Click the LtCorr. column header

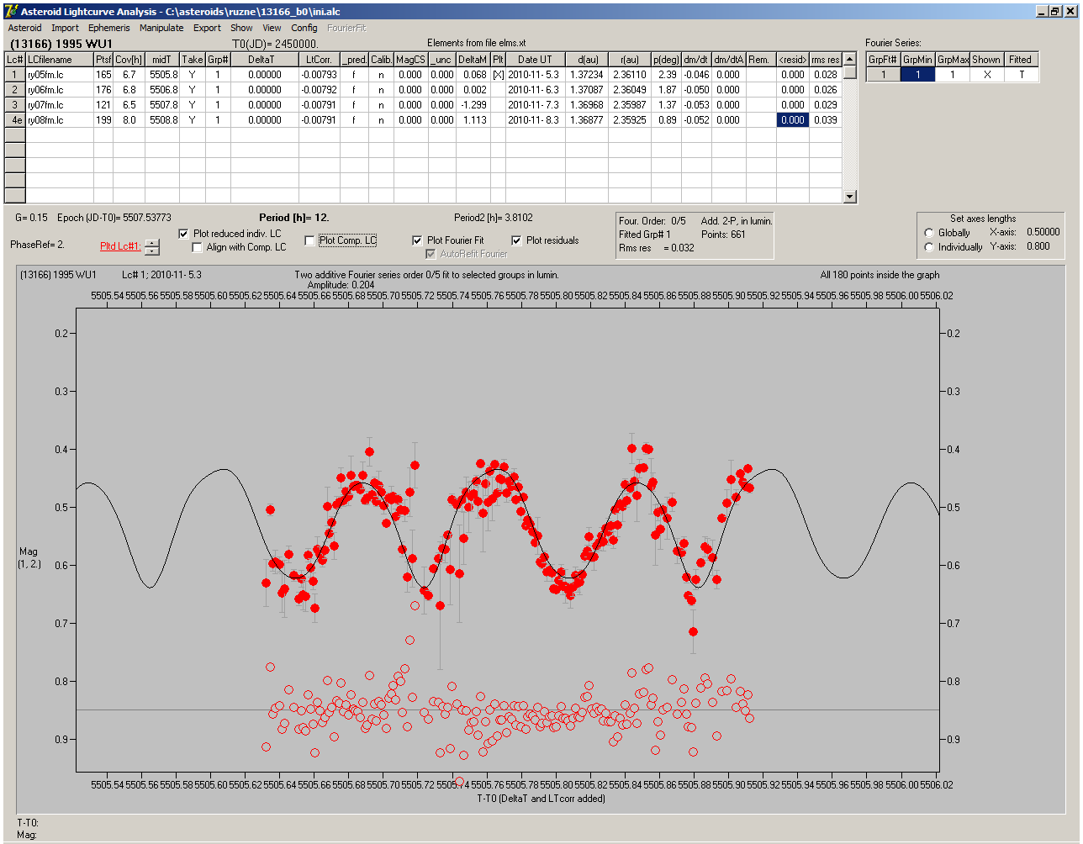320,60
